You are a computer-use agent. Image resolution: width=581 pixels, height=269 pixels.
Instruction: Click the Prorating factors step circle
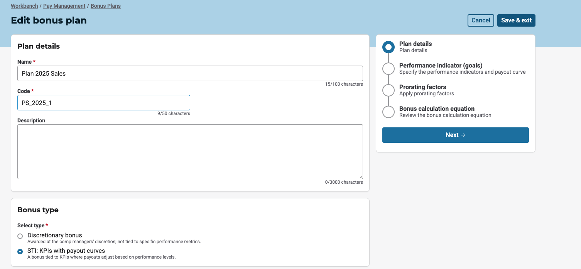(388, 90)
